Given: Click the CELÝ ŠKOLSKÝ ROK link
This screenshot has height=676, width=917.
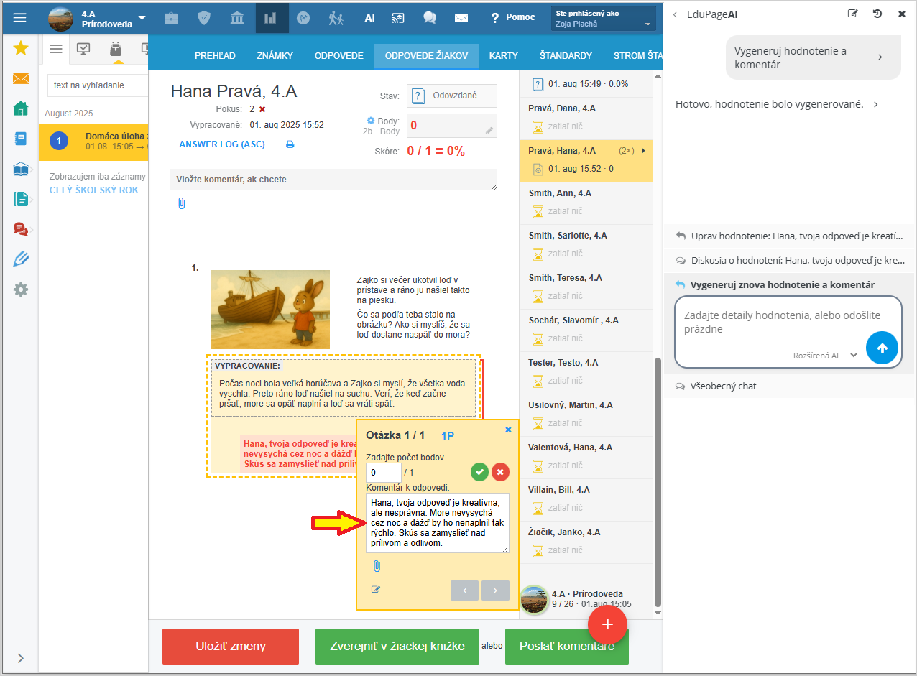Looking at the screenshot, I should point(94,190).
